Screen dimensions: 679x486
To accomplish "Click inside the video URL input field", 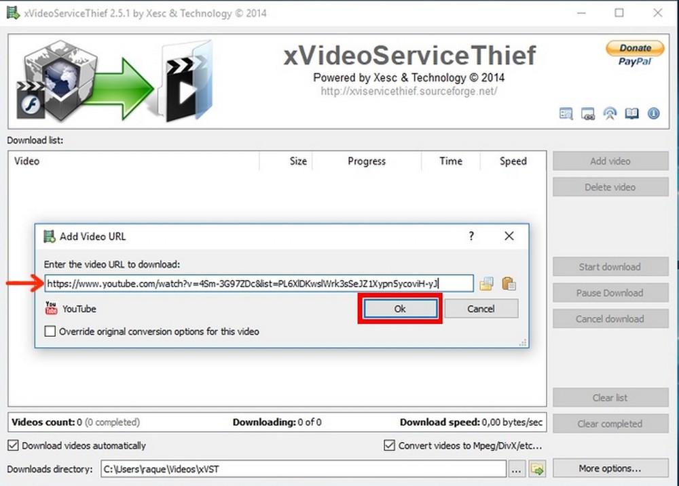I will [259, 283].
